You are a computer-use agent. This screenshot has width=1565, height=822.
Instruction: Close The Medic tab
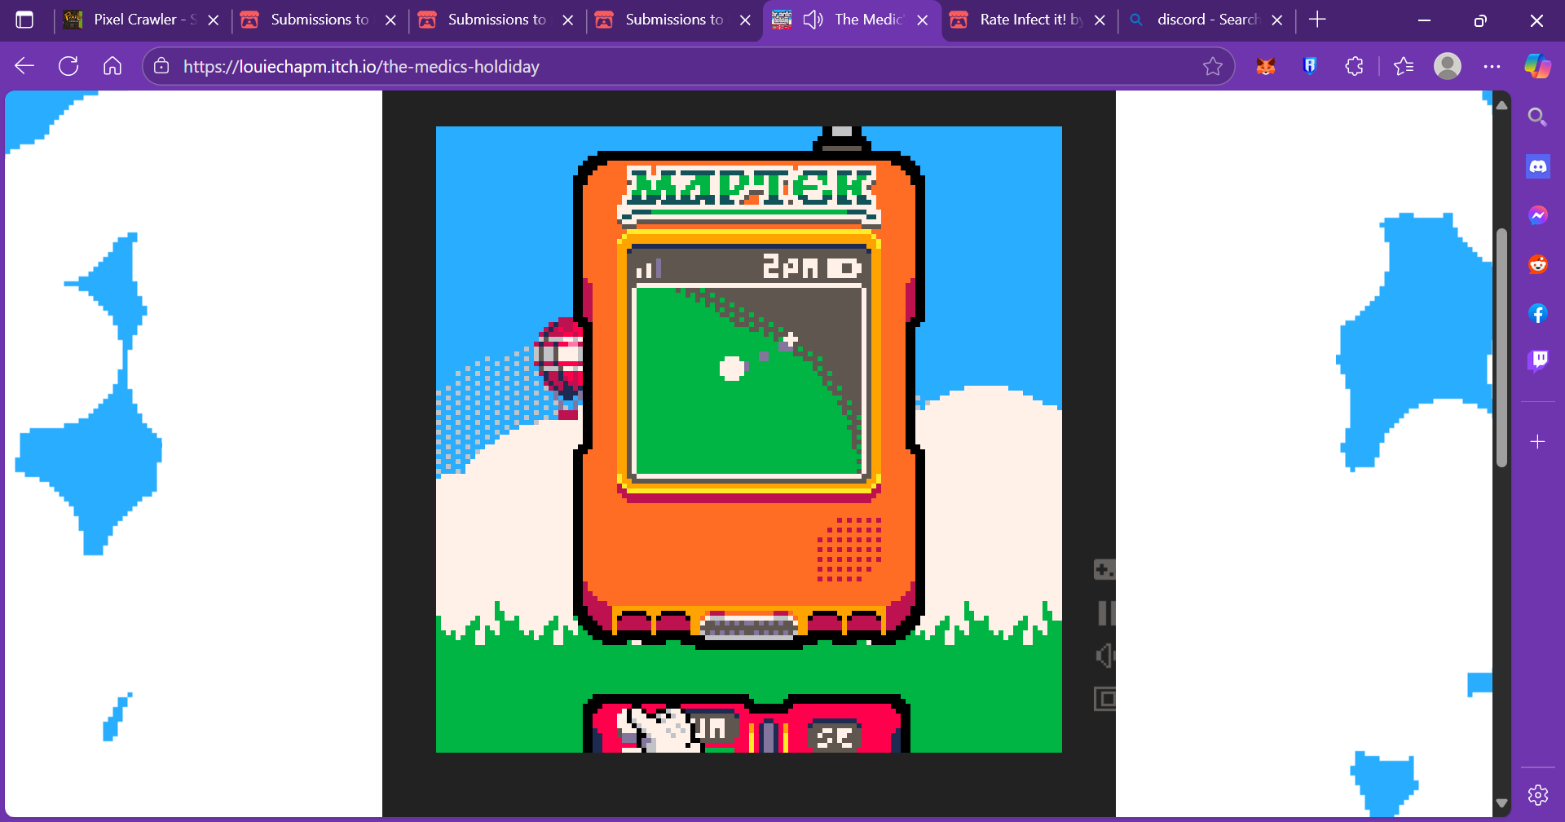point(923,20)
